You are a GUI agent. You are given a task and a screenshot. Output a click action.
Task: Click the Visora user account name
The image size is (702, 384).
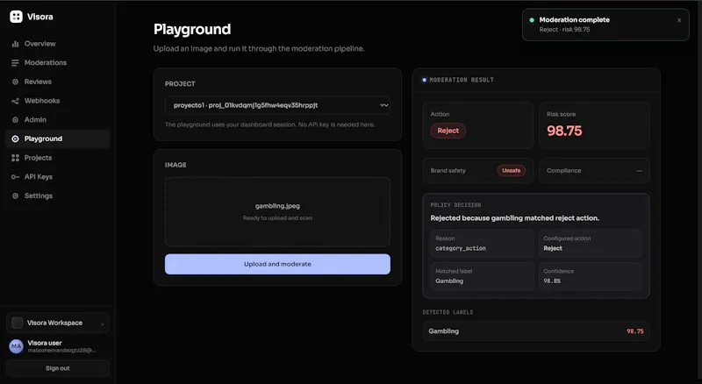coord(45,343)
